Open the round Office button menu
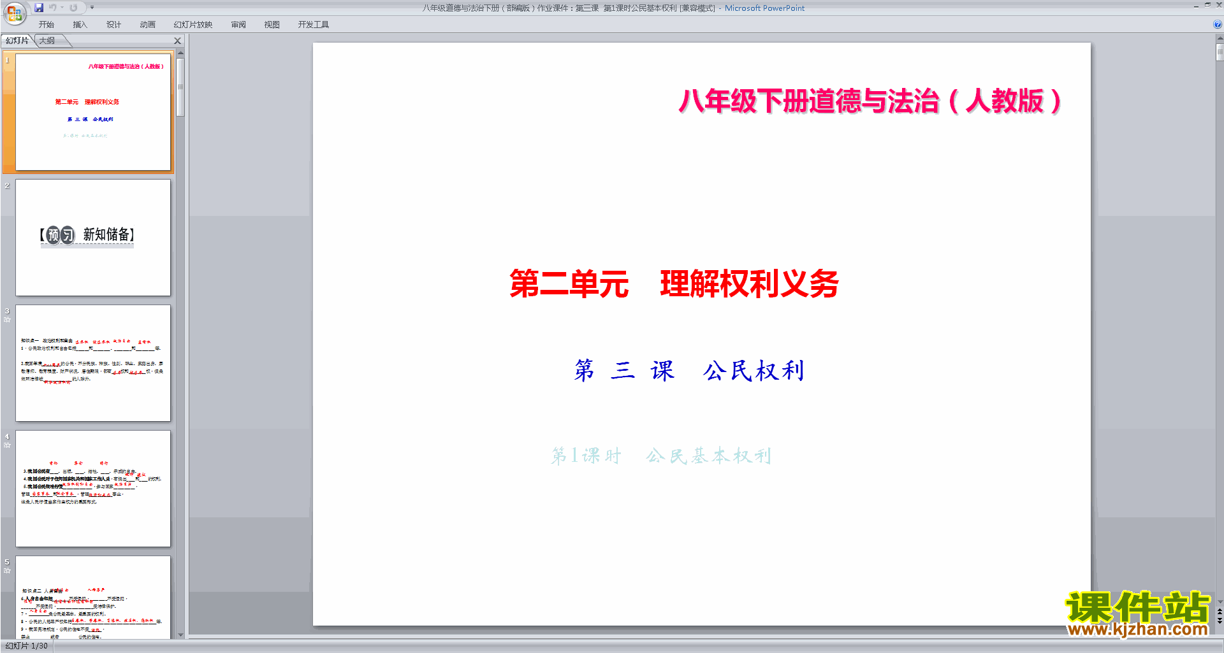The image size is (1224, 653). (14, 13)
